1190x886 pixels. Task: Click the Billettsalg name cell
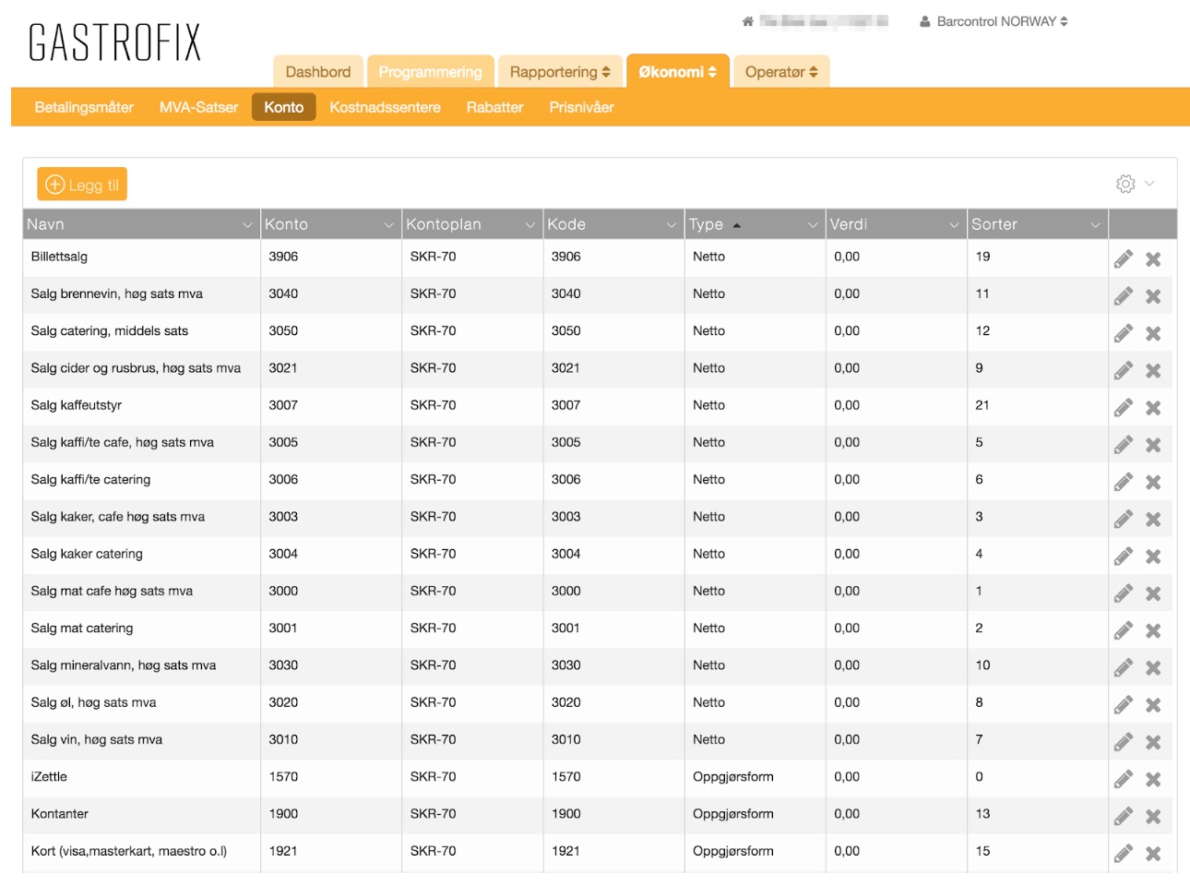(142, 257)
